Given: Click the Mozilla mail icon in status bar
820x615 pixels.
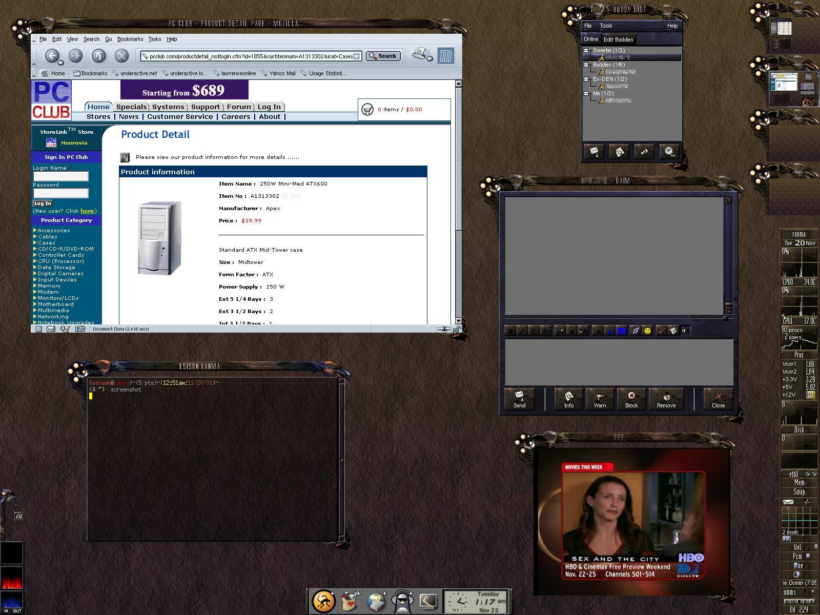Looking at the screenshot, I should tap(51, 329).
